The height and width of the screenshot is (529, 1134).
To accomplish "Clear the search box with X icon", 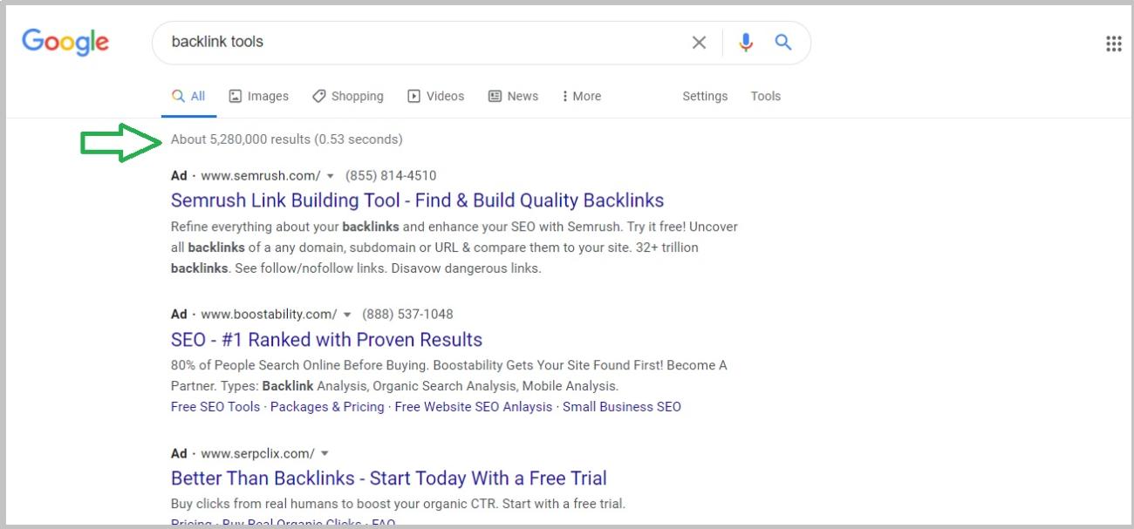I will point(699,43).
